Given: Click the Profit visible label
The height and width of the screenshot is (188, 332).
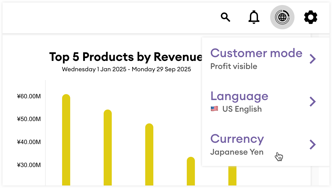Looking at the screenshot, I should (234, 66).
